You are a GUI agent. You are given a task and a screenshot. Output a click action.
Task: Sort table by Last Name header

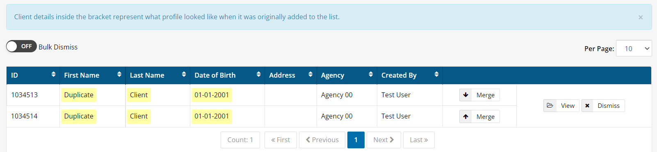(x=147, y=75)
